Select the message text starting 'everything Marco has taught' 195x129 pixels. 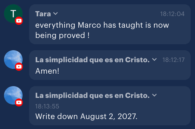pyautogui.click(x=102, y=30)
